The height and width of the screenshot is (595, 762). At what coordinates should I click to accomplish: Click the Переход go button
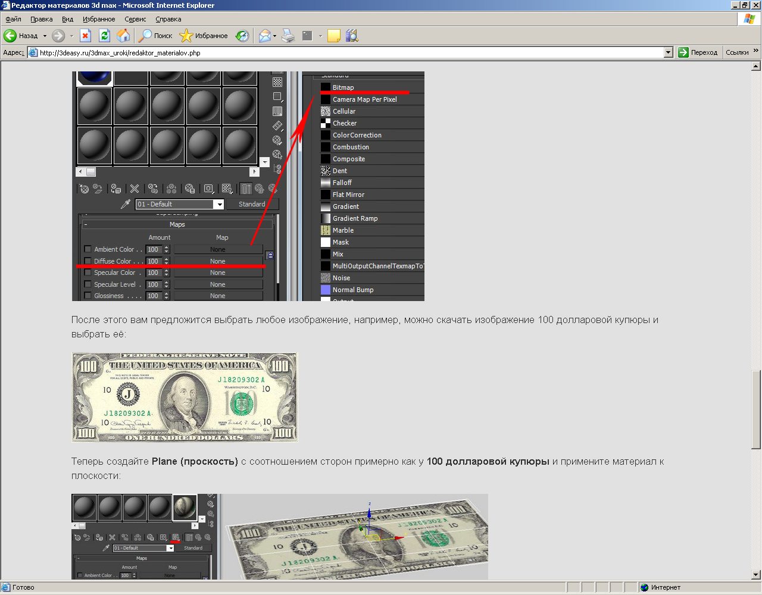698,52
